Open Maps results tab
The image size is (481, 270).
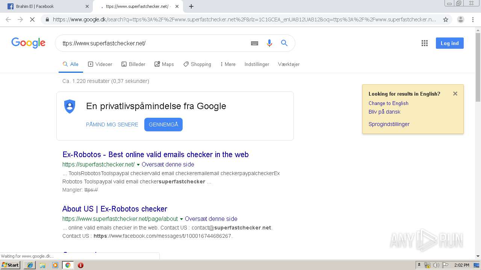164,64
